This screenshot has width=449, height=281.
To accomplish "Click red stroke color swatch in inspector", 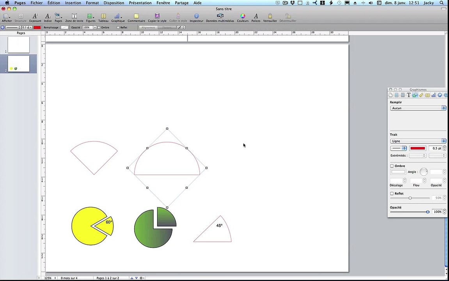I will coord(417,148).
